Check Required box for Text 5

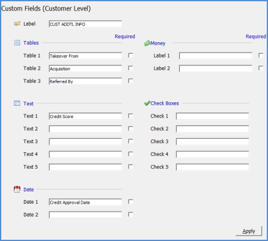tap(130, 167)
